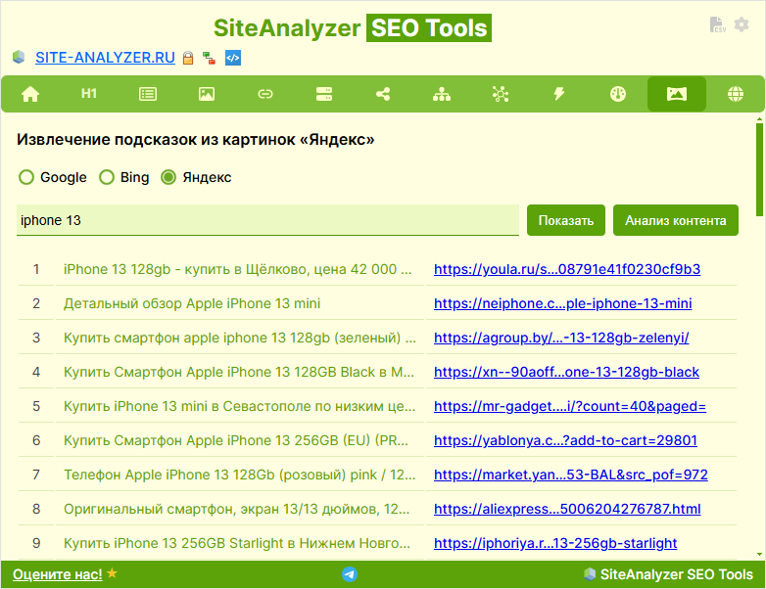The width and height of the screenshot is (766, 589).
Task: Click the cube logo beside SITE-ANALYZER.RU
Action: pos(19,57)
